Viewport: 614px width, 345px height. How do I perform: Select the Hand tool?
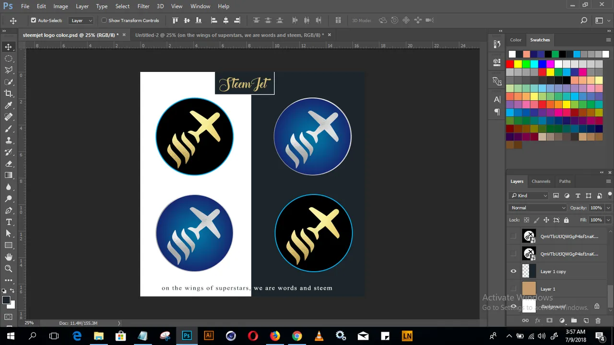click(9, 257)
